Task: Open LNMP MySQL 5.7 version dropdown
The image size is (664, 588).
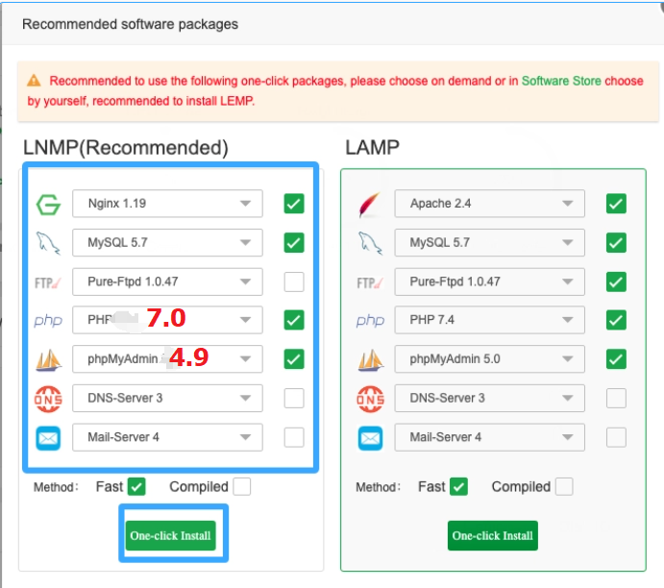Action: click(x=168, y=242)
